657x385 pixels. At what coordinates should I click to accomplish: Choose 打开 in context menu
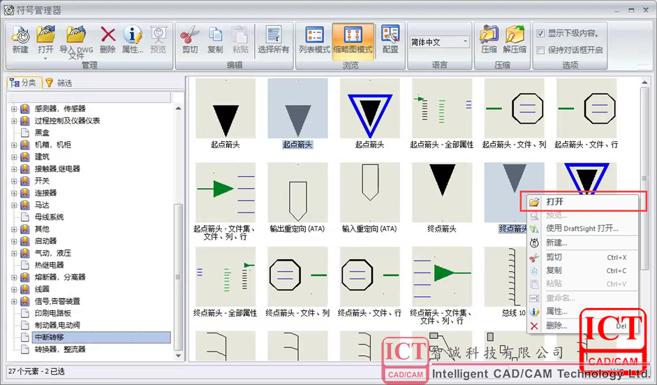click(x=583, y=202)
